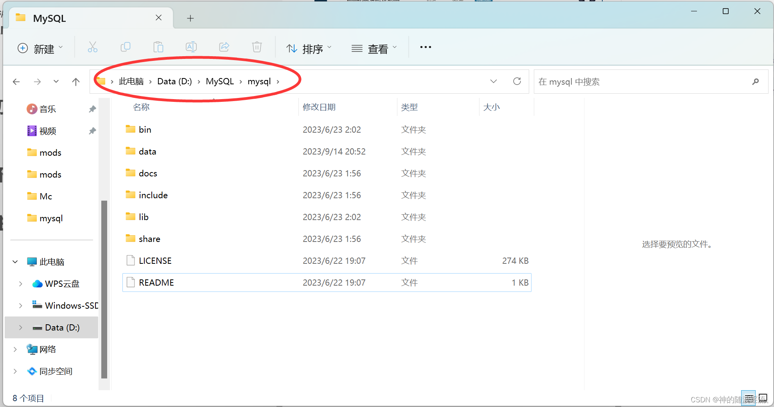Open 音乐 in the navigation pane
The height and width of the screenshot is (407, 774).
[48, 109]
